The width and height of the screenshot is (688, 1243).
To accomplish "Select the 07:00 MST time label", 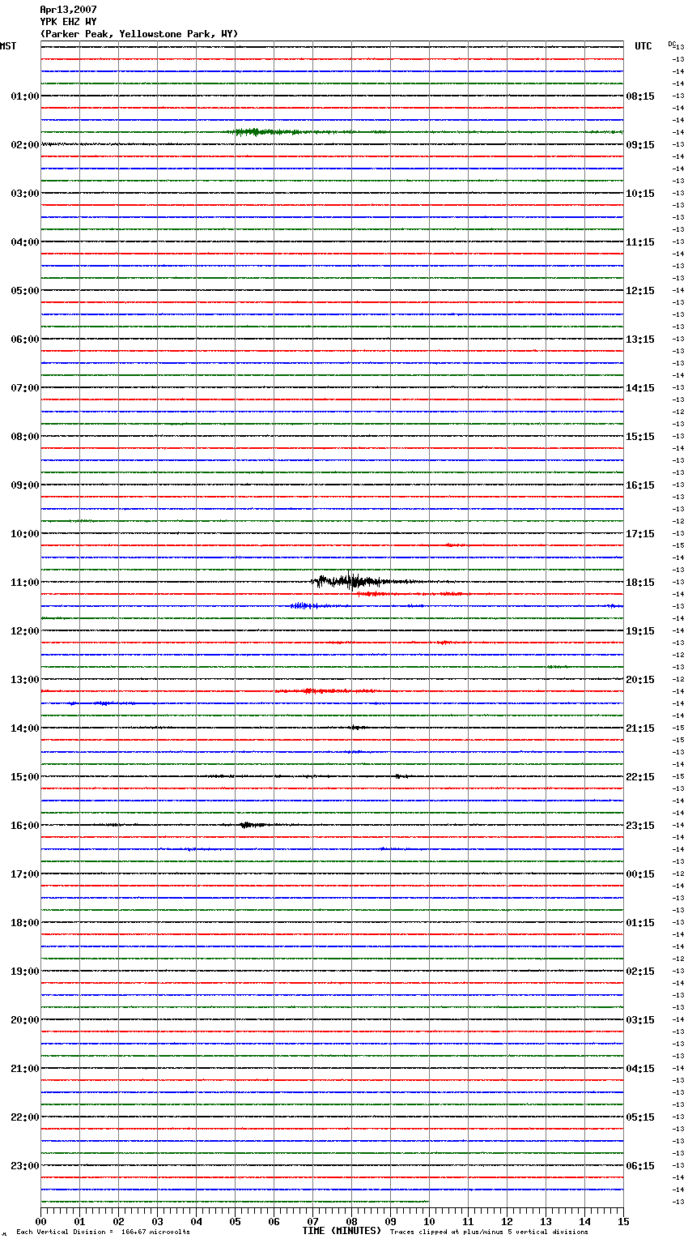I will click(25, 388).
